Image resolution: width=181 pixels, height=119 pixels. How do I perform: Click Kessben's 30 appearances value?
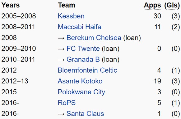click(157, 16)
